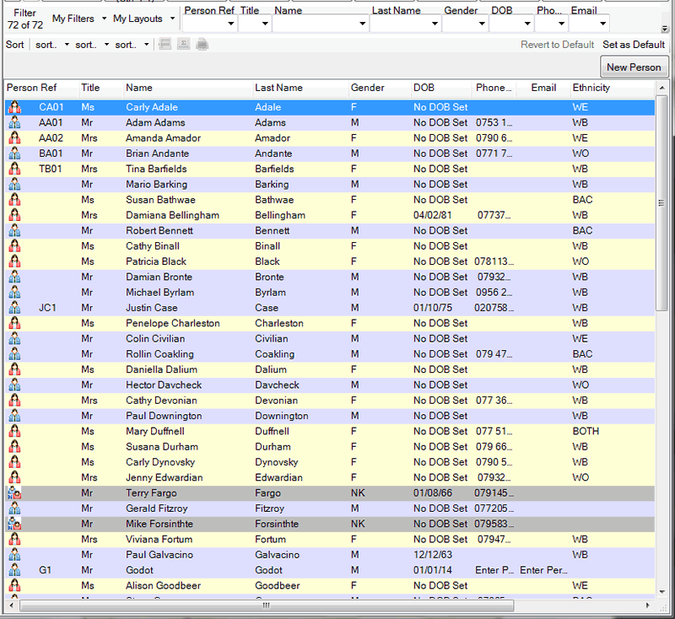Open the Last Name filter dropdown
The image size is (675, 619).
click(x=405, y=24)
